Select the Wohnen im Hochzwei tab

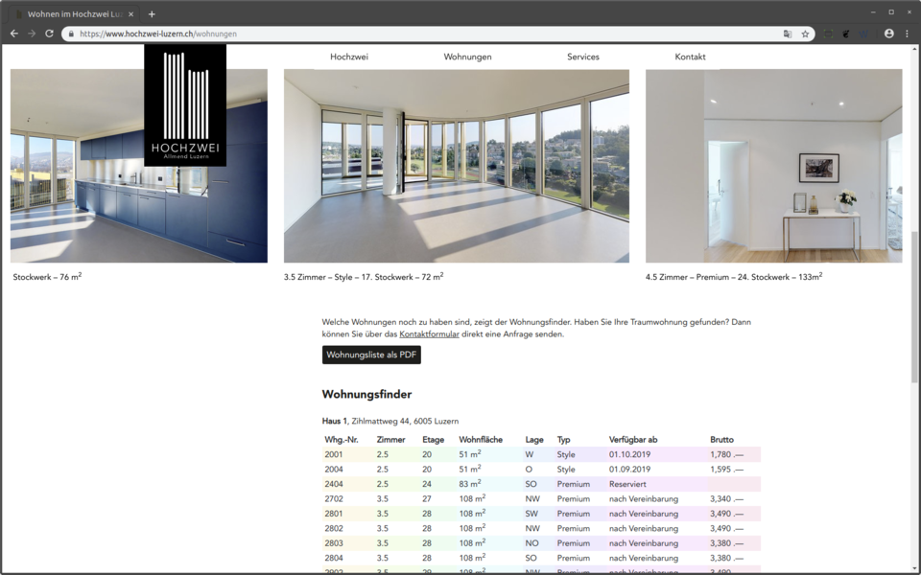75,14
